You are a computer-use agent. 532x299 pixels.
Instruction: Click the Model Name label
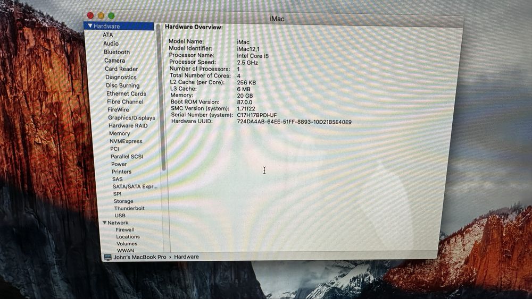click(x=186, y=41)
